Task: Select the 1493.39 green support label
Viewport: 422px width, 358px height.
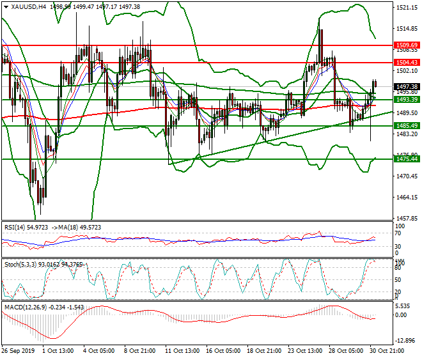Action: (x=407, y=100)
